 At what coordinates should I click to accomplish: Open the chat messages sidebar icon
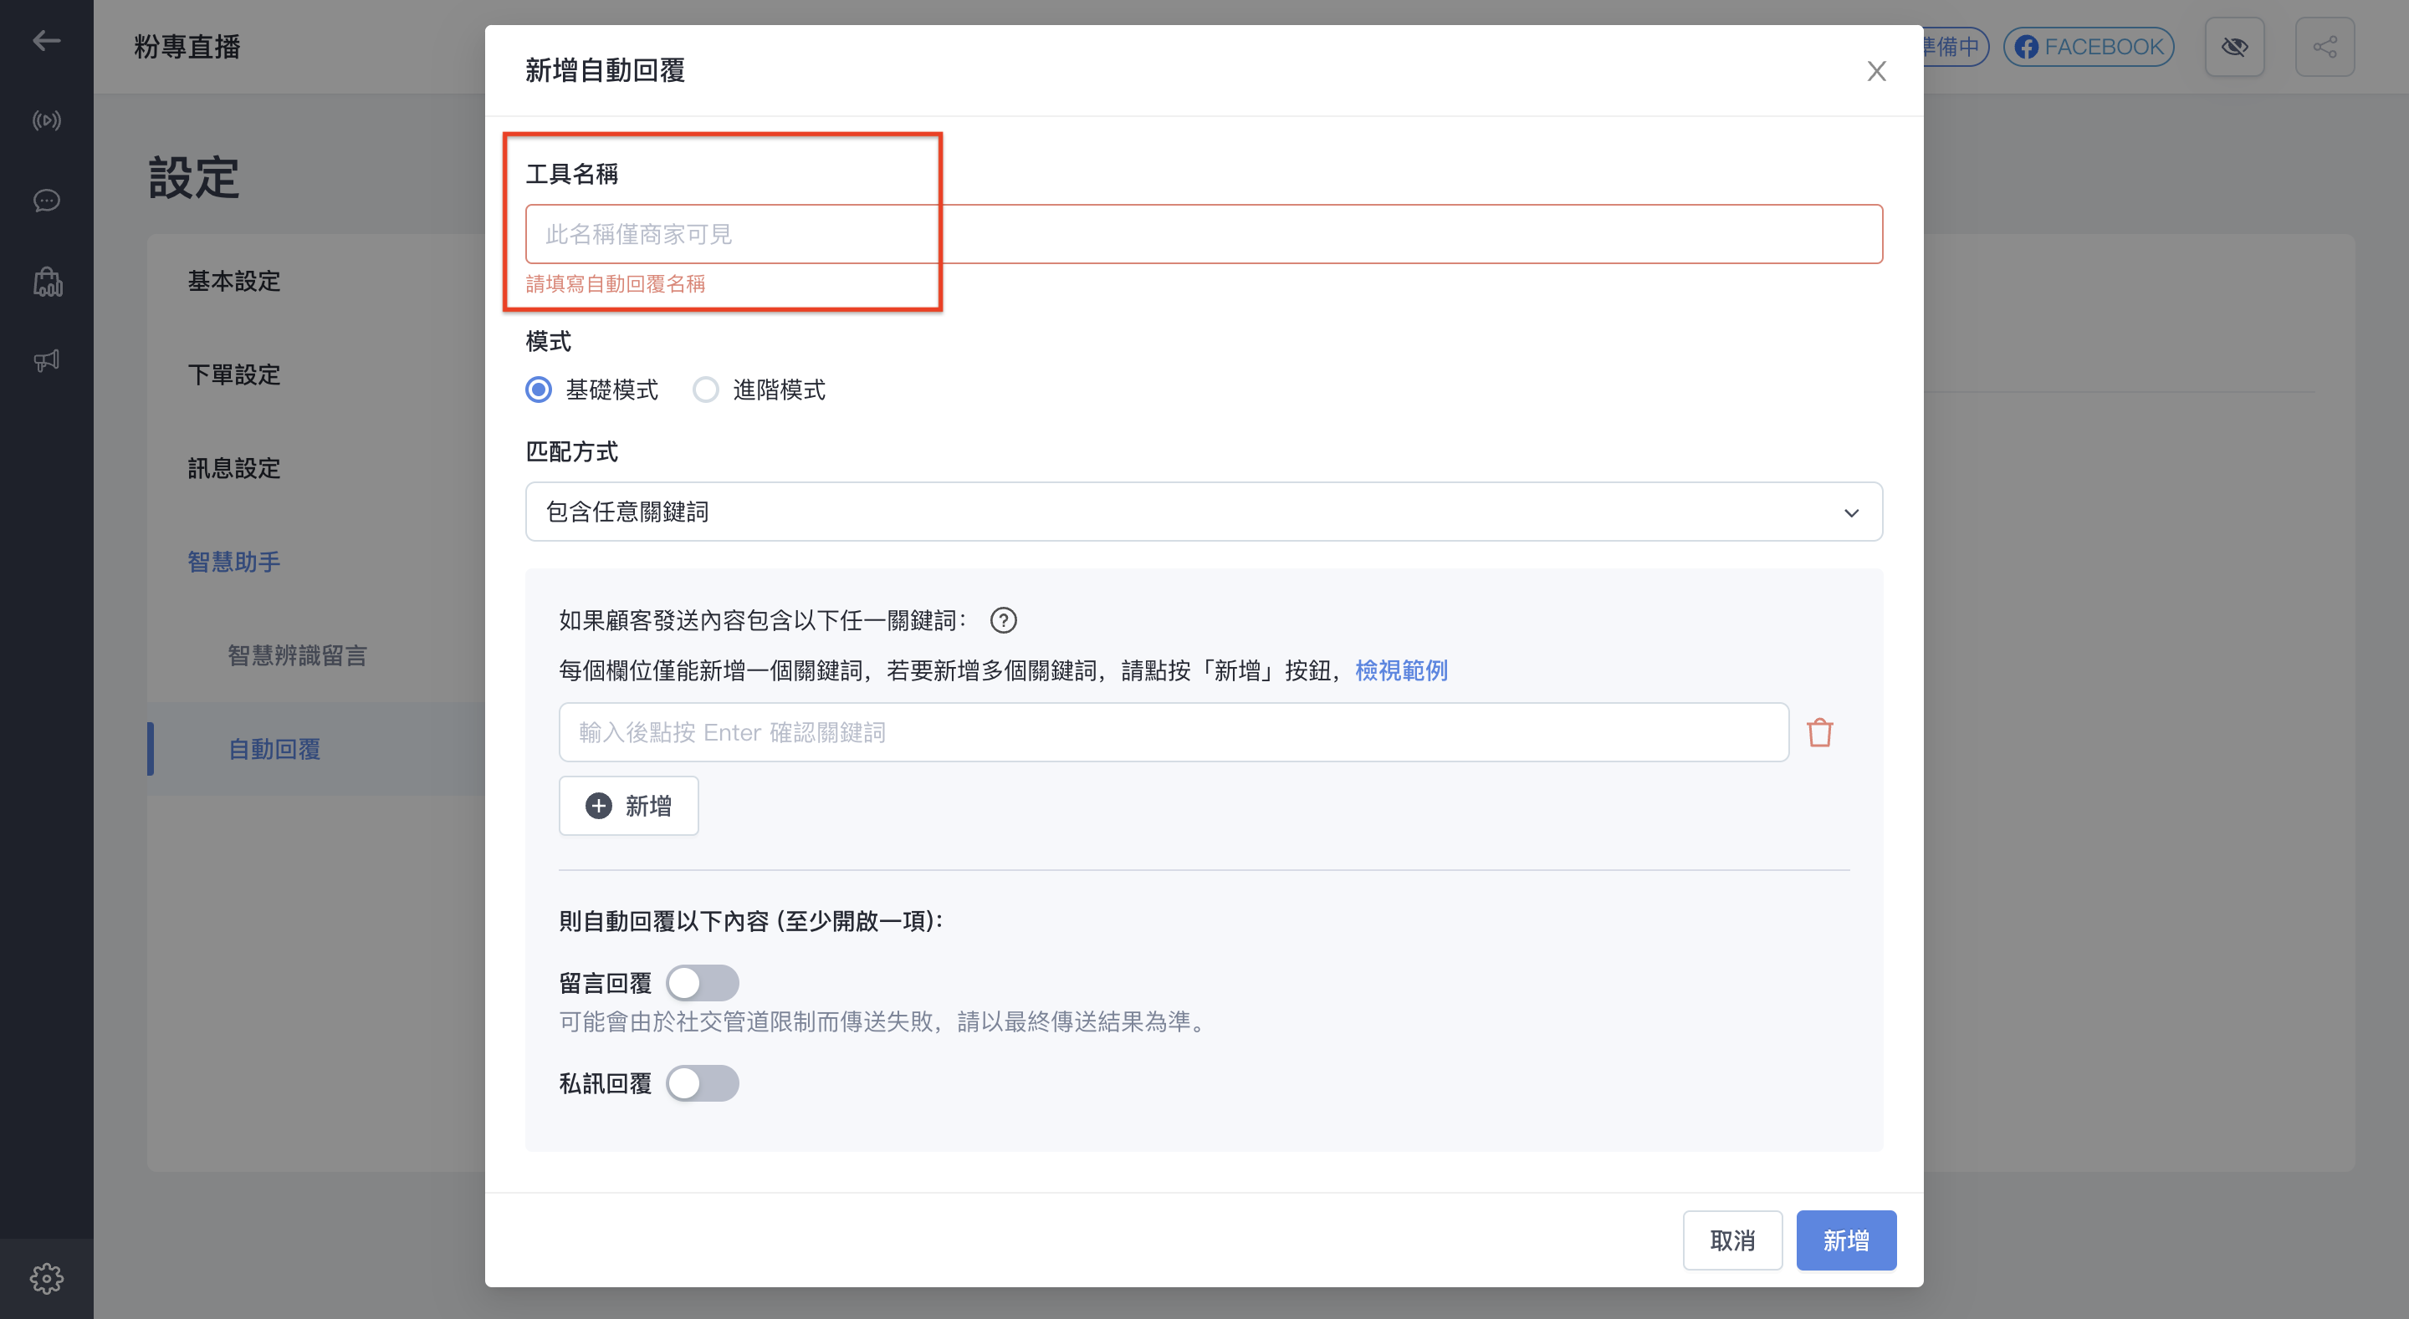[46, 201]
